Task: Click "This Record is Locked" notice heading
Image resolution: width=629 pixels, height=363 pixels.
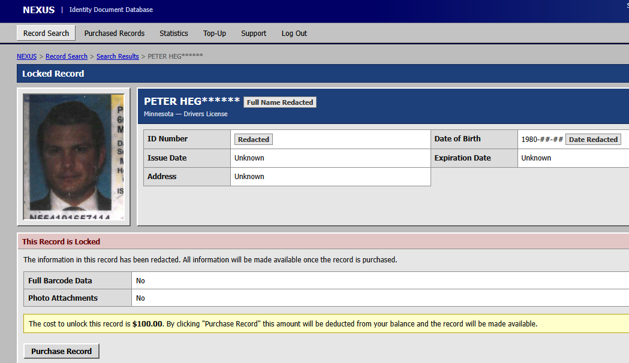Action: 61,241
